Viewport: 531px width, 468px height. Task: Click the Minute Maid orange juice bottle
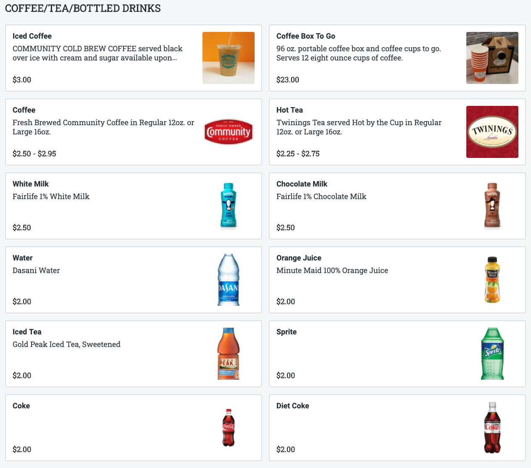[492, 280]
